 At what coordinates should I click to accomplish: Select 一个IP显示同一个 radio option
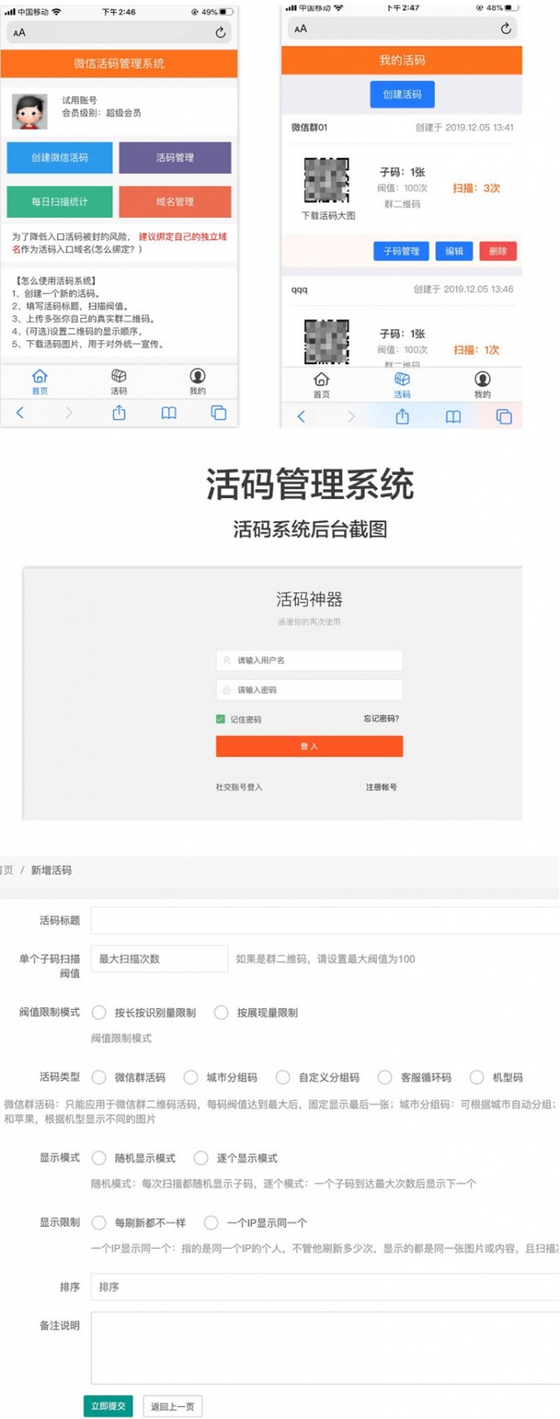(211, 1223)
